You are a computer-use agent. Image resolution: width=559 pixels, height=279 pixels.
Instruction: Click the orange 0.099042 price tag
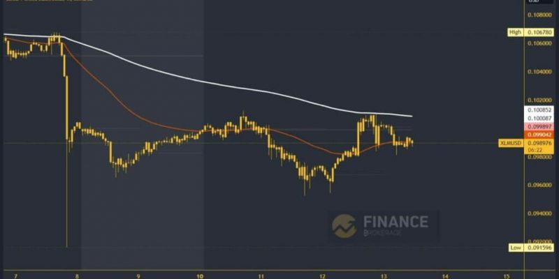pos(539,135)
